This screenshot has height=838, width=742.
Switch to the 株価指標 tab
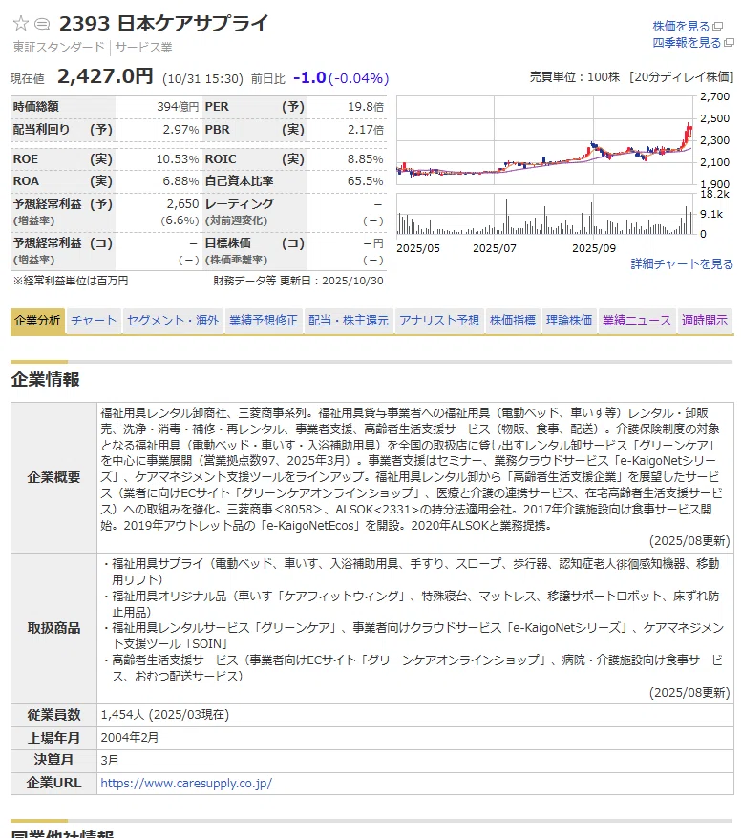click(513, 321)
